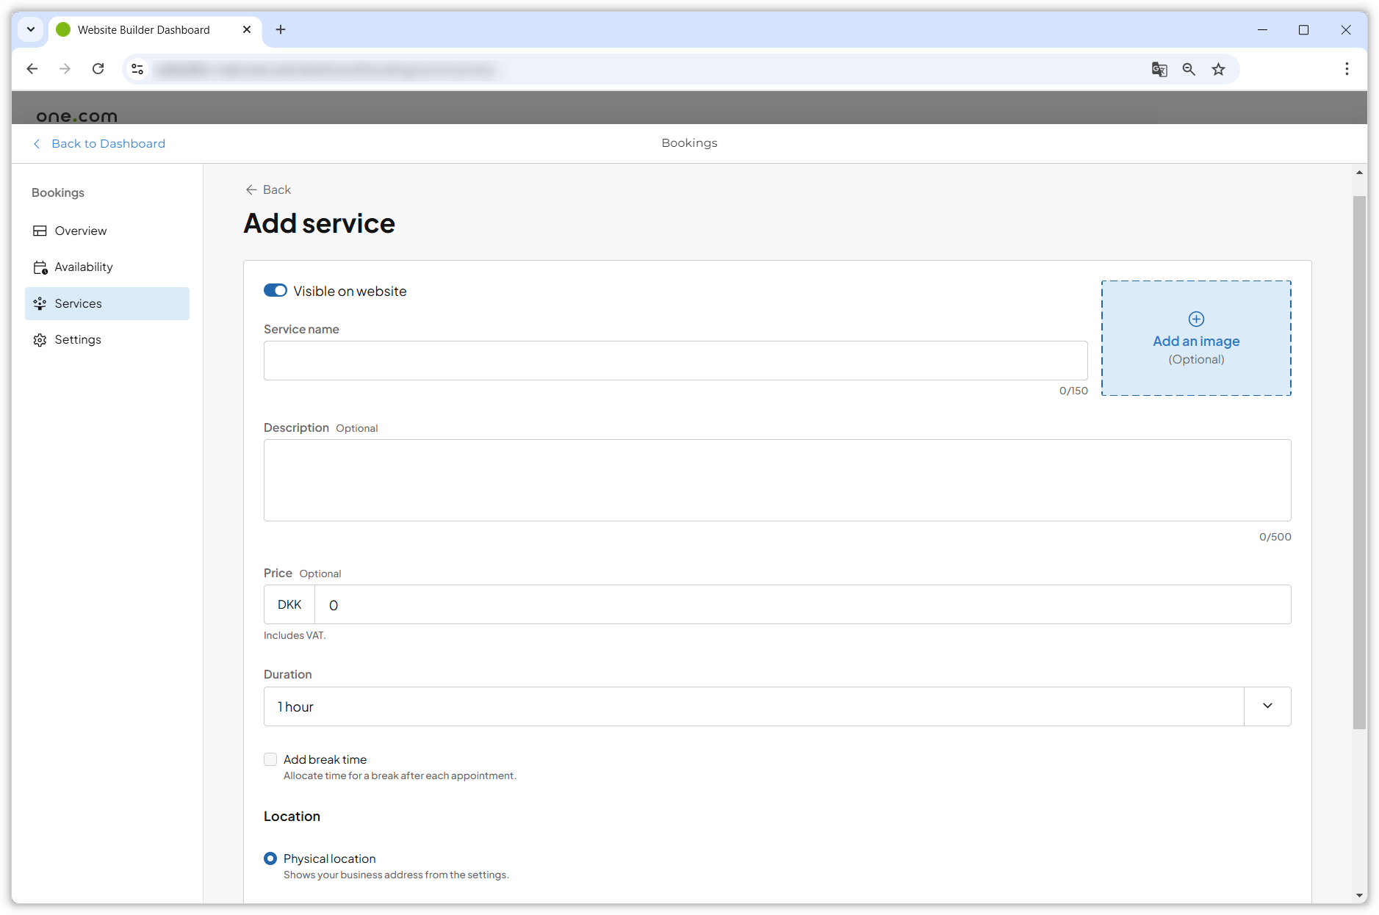Click the Includes VAT. note
The height and width of the screenshot is (915, 1379).
tap(295, 635)
